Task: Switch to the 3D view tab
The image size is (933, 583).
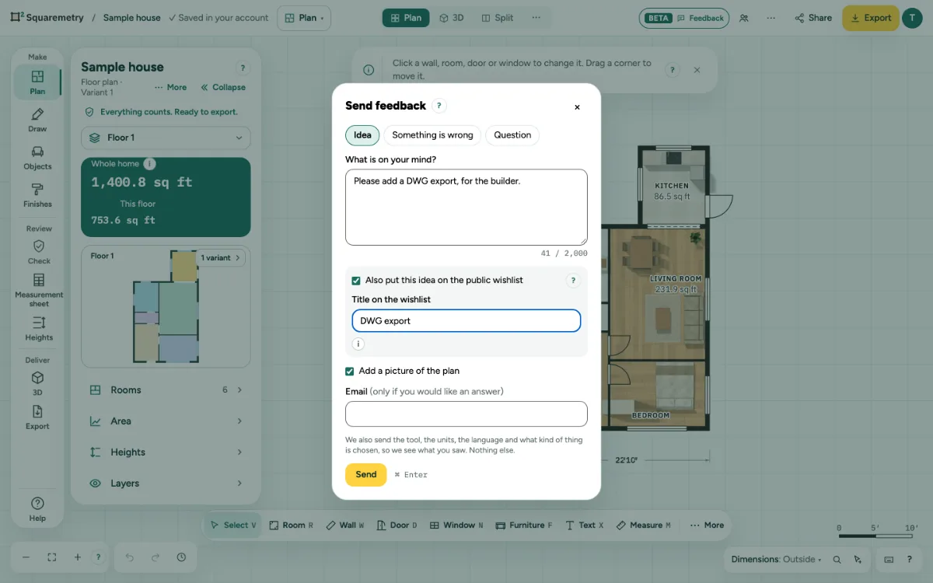Action: 451,18
